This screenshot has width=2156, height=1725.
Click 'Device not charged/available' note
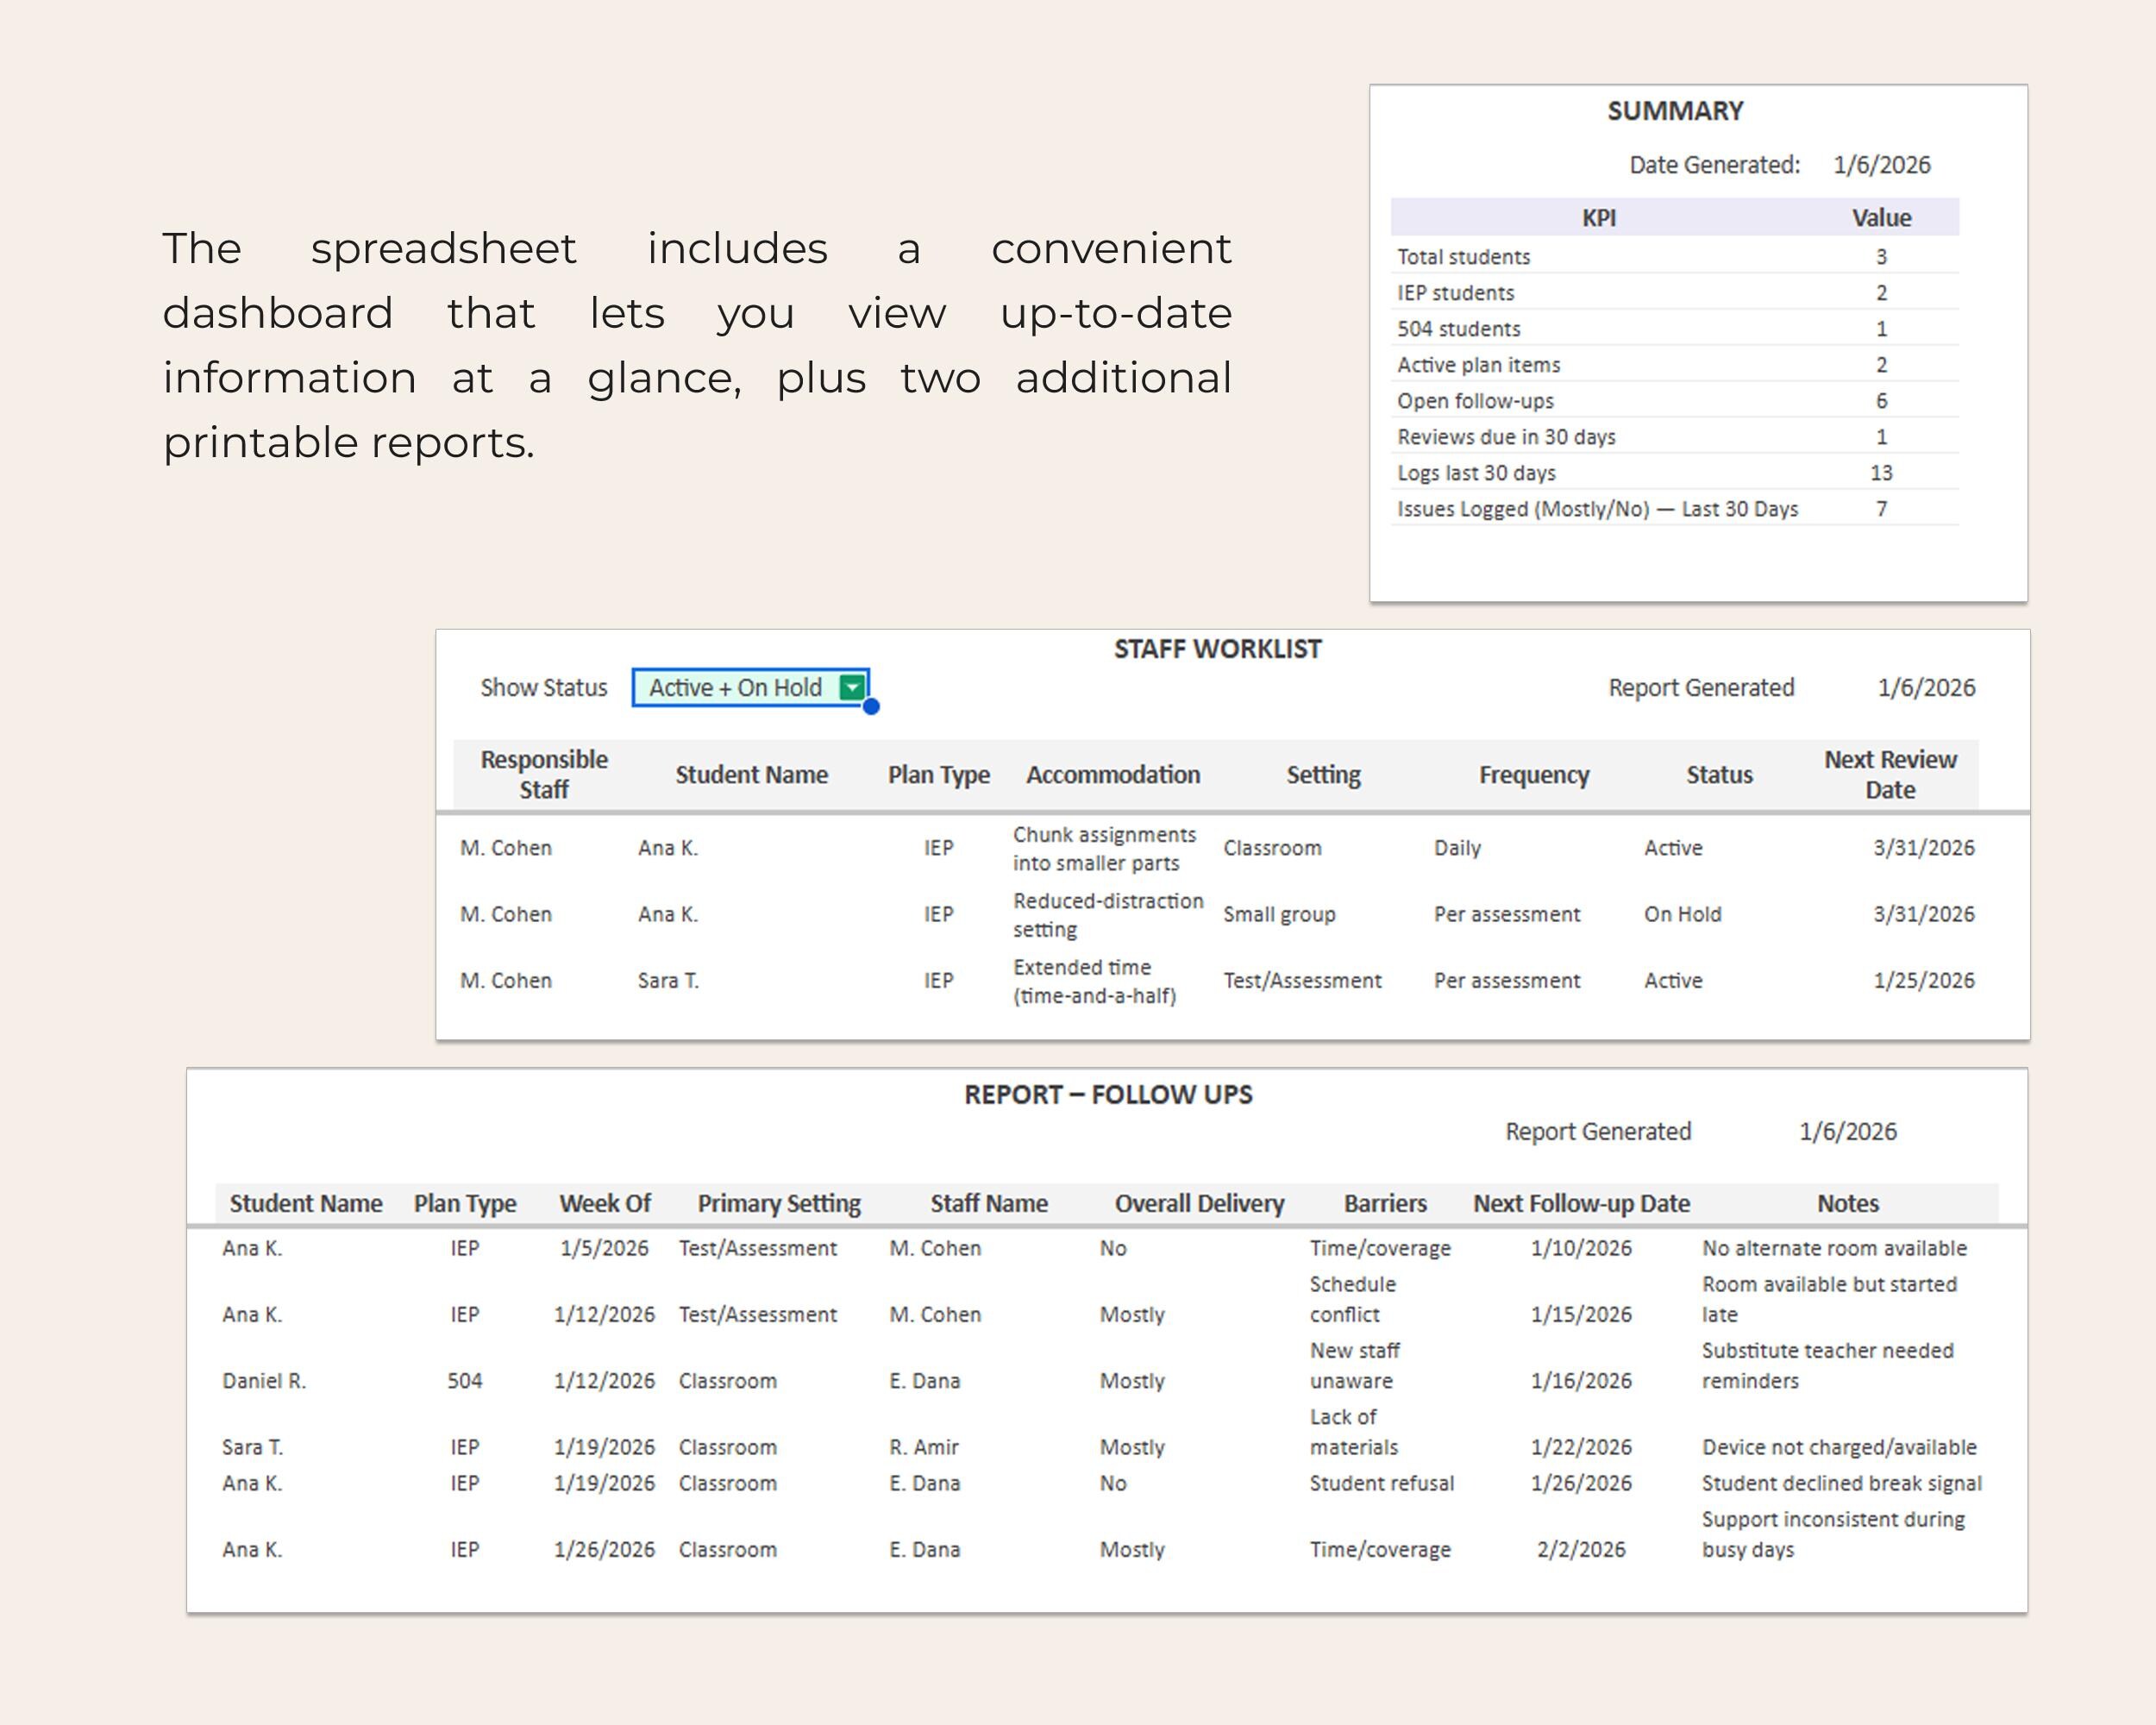click(1839, 1447)
